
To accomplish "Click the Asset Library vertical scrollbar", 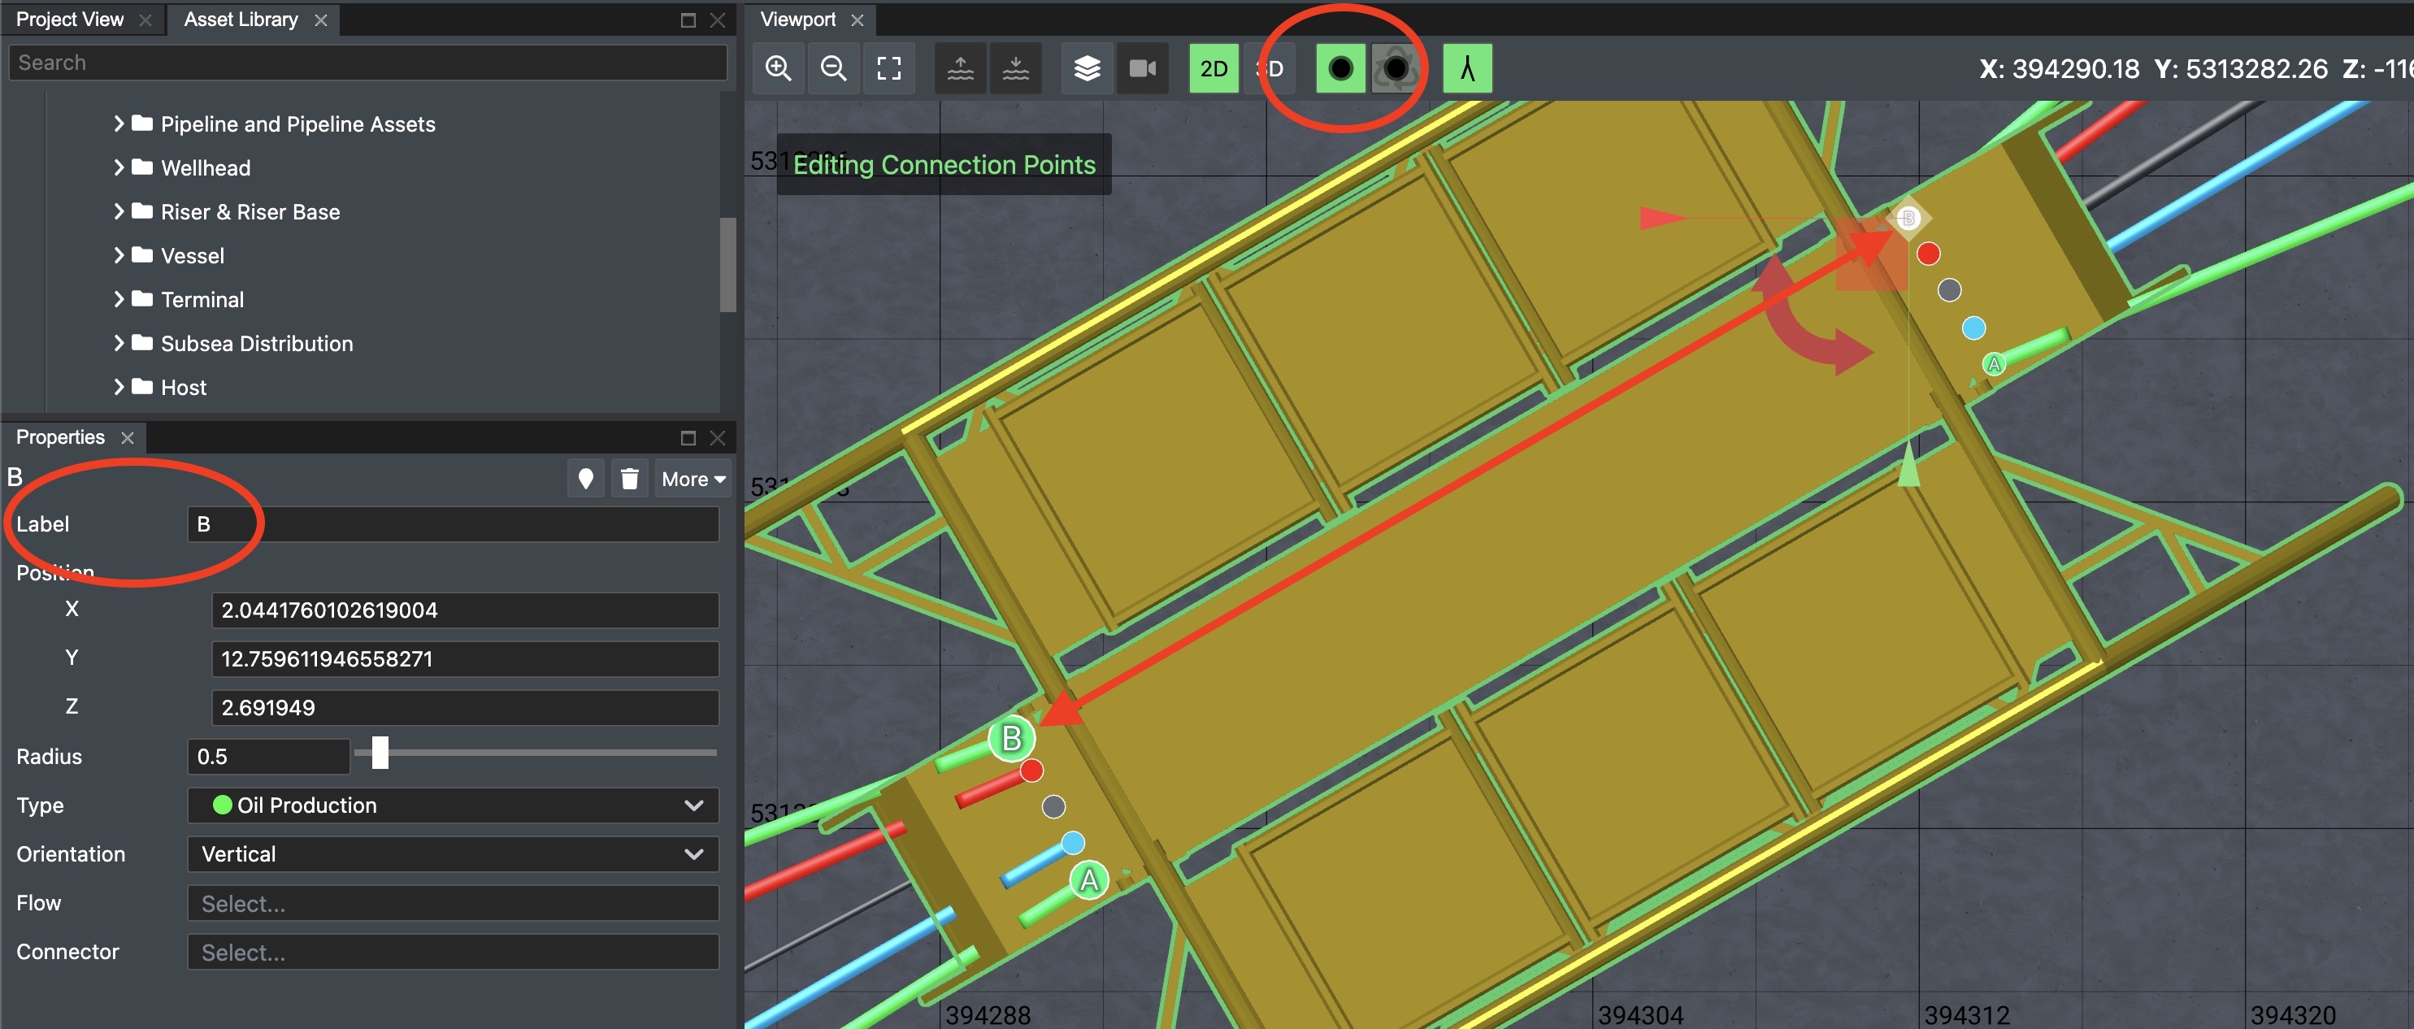I will click(x=728, y=264).
